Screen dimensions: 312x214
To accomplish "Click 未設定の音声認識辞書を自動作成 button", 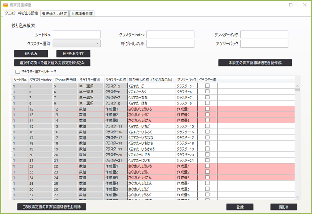I will click(254, 63).
